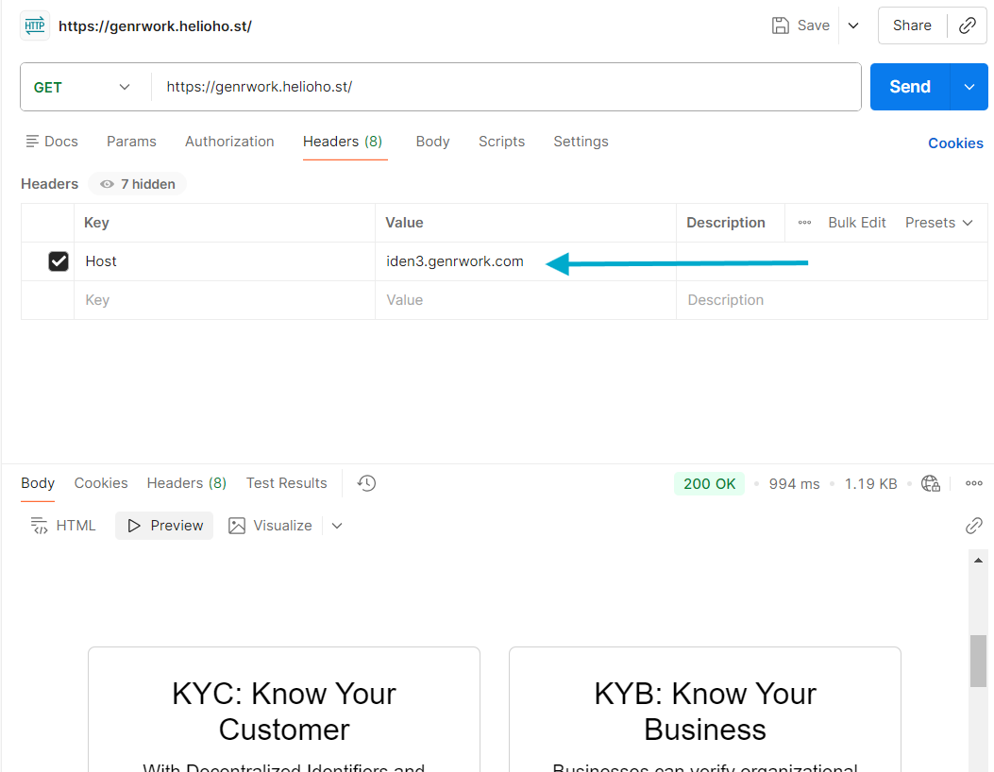Switch to the Authorization tab
Viewport: 994px width, 772px height.
(229, 142)
